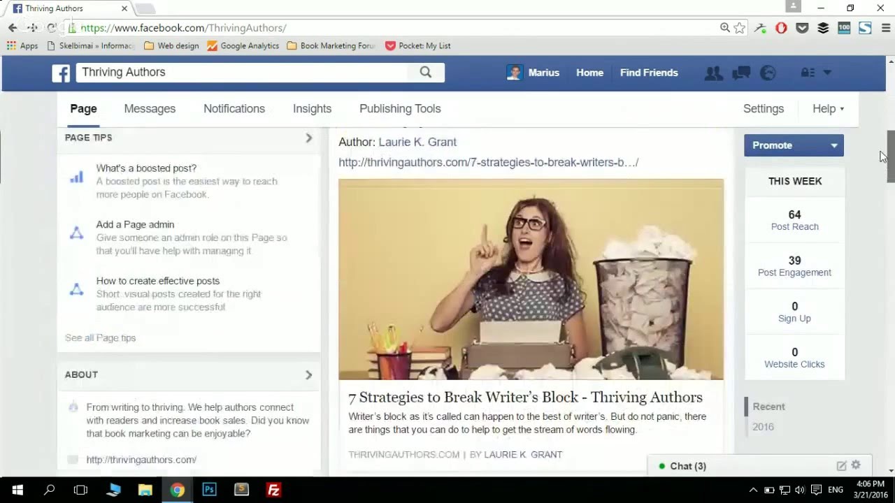
Task: Bookmark this page with the star icon
Action: [x=740, y=28]
